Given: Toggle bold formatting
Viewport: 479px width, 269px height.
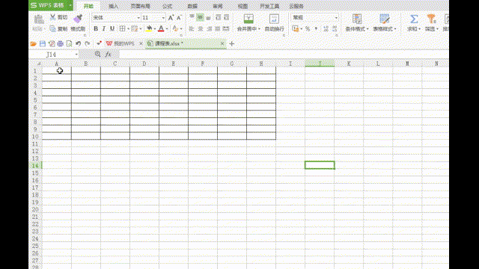Looking at the screenshot, I should coord(96,28).
